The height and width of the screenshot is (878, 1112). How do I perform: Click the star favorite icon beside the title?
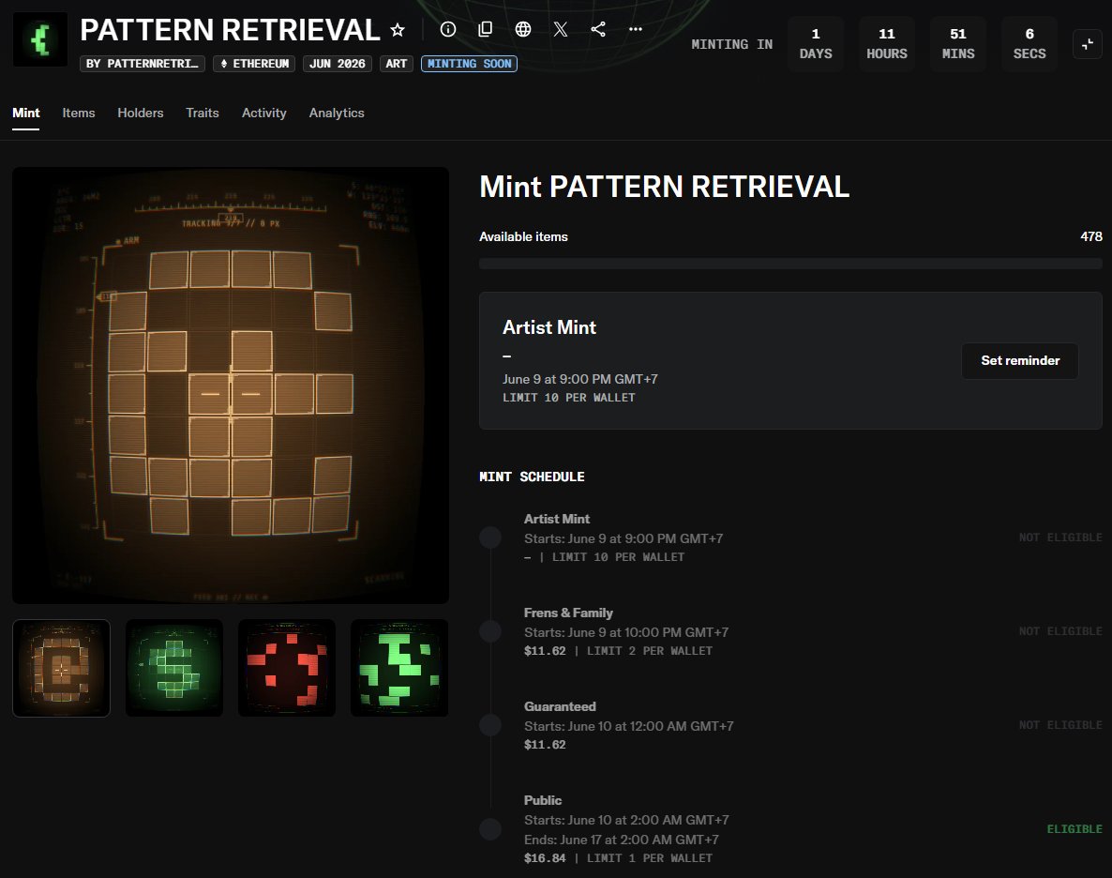[x=398, y=30]
